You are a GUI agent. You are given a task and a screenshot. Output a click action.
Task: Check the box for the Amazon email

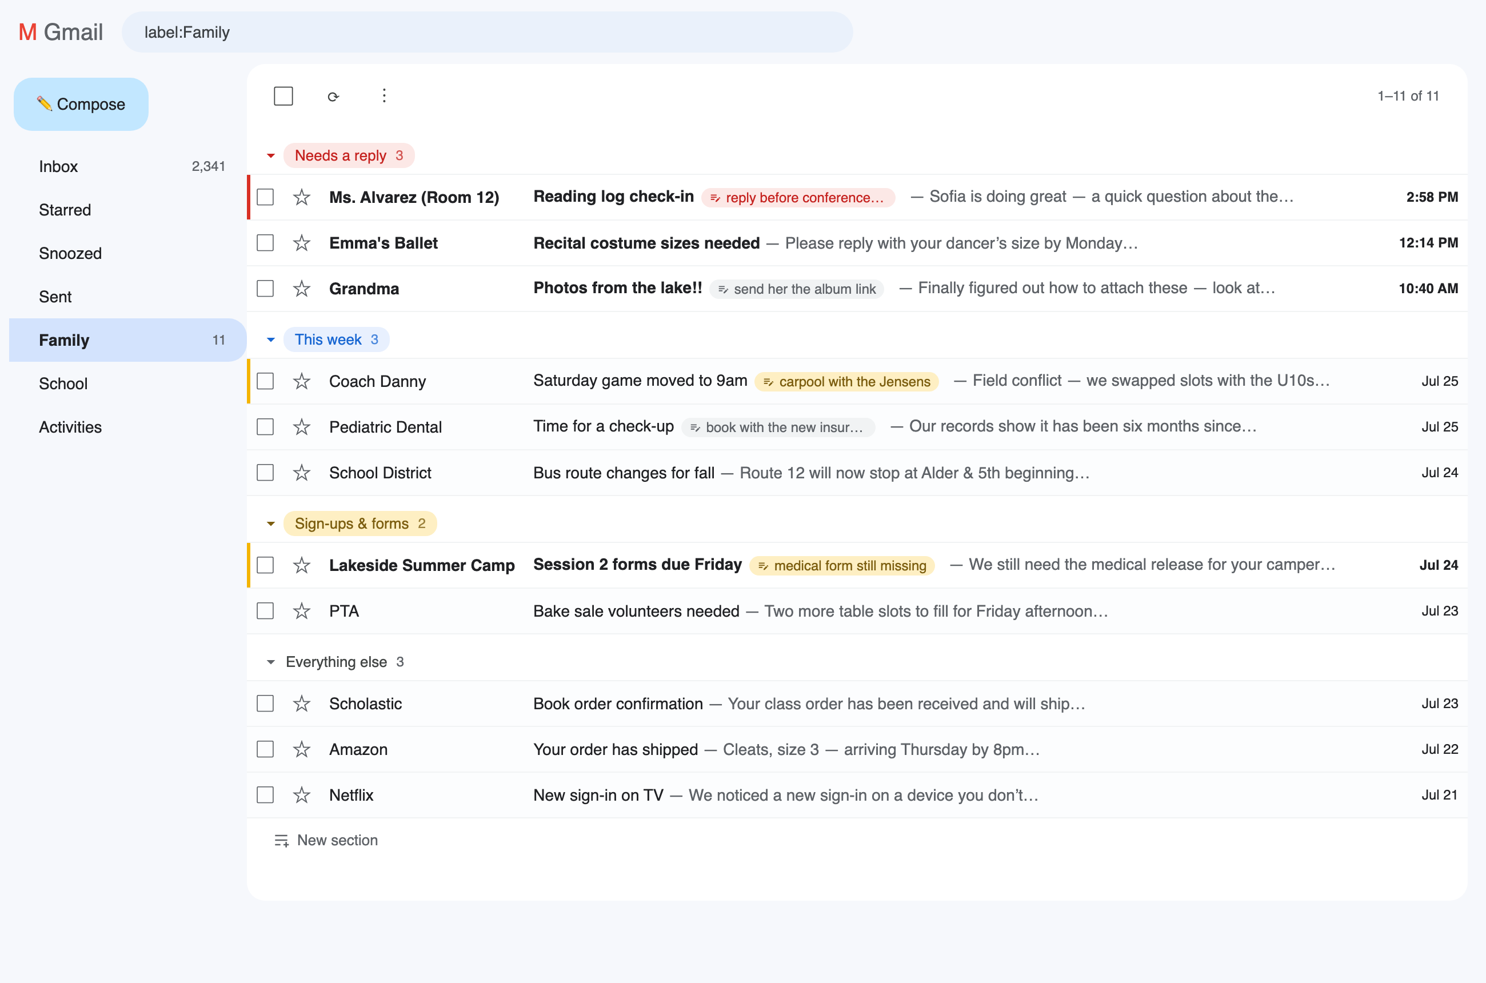click(x=265, y=749)
